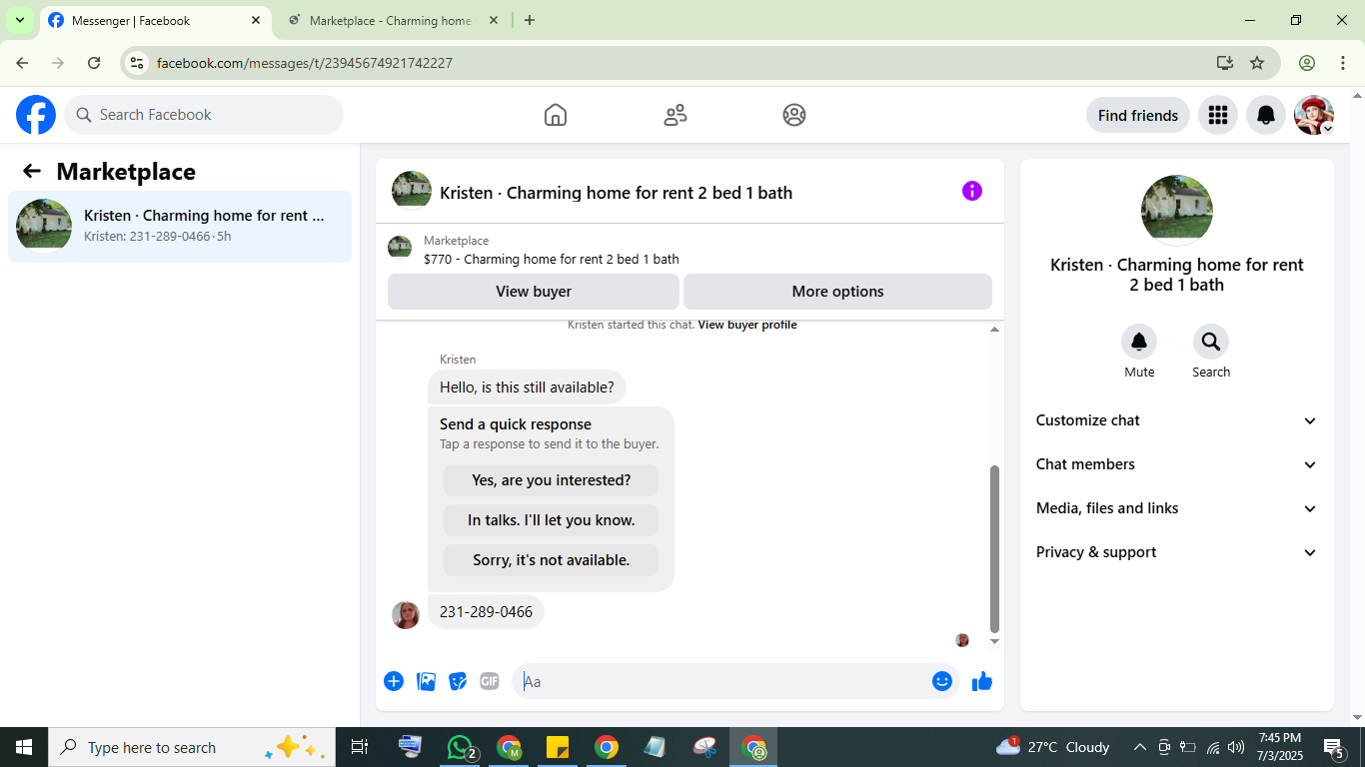Click the install app icon in address bar
This screenshot has width=1365, height=767.
click(1225, 63)
